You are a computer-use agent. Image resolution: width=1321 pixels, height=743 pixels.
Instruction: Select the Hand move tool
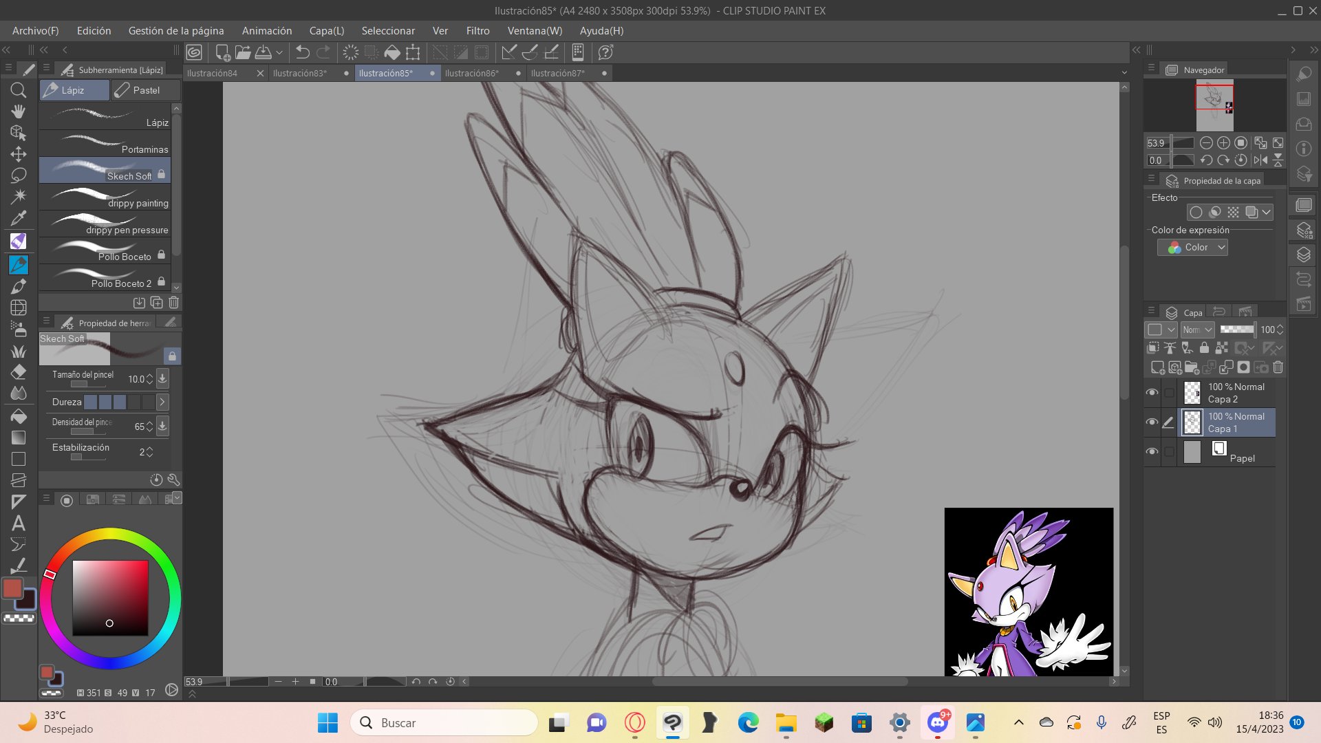(x=19, y=111)
